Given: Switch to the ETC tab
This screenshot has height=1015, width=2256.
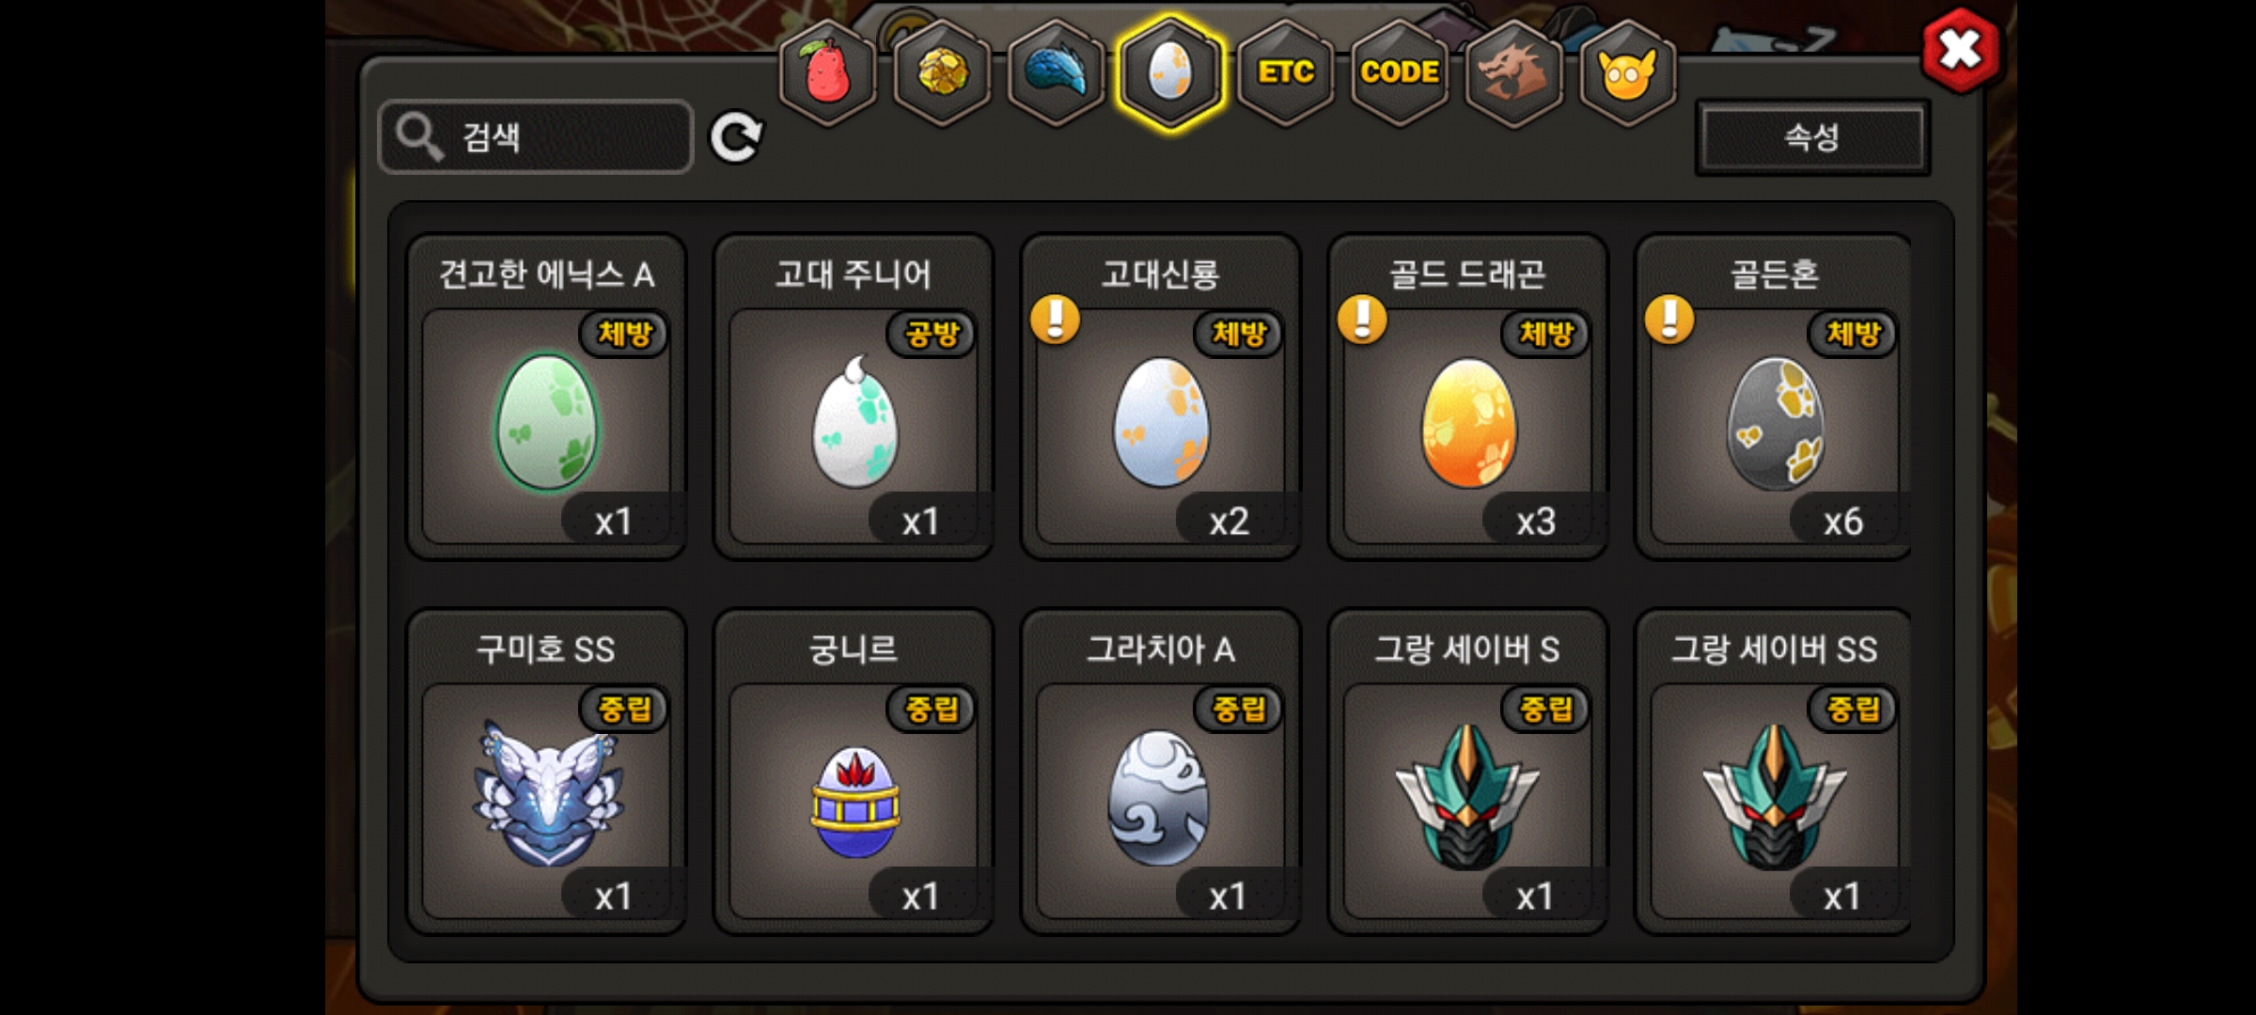Looking at the screenshot, I should coord(1286,72).
